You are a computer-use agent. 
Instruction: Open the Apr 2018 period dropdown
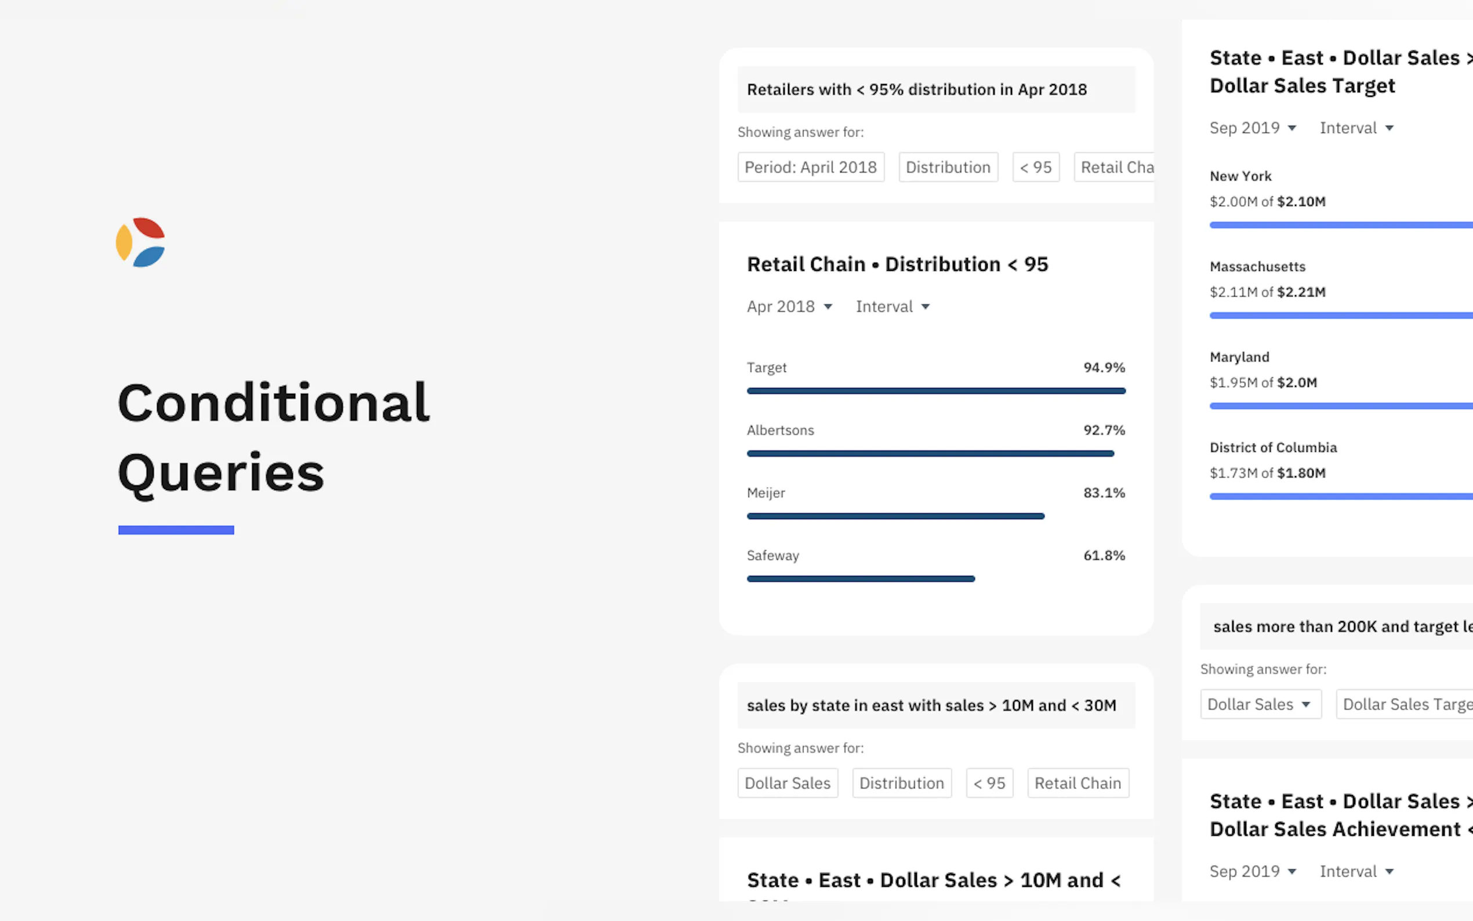[789, 306]
